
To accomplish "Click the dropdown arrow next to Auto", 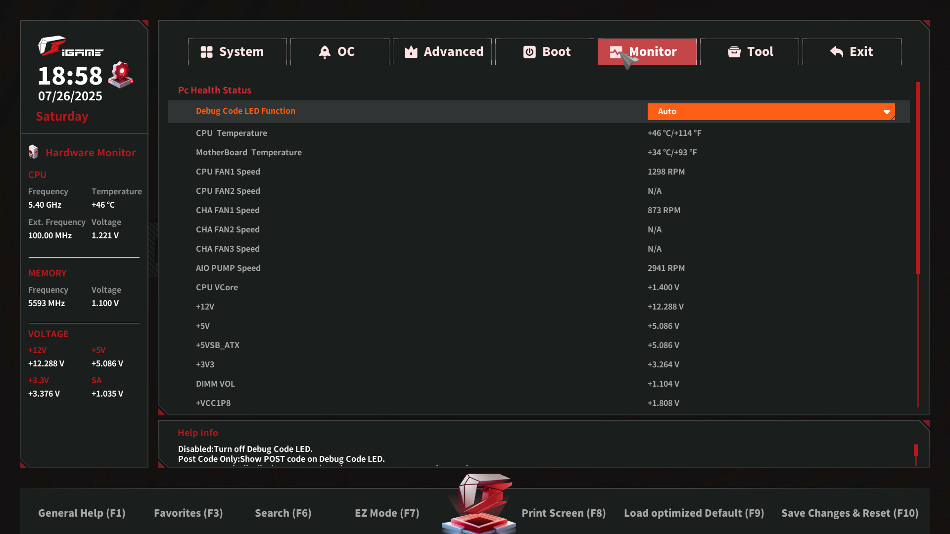I will click(x=887, y=112).
